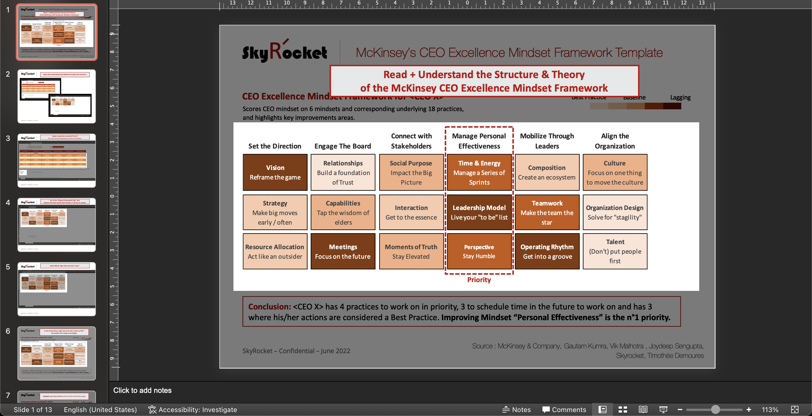Click the Operating Rhythm box
This screenshot has height=416, width=812.
tap(547, 251)
